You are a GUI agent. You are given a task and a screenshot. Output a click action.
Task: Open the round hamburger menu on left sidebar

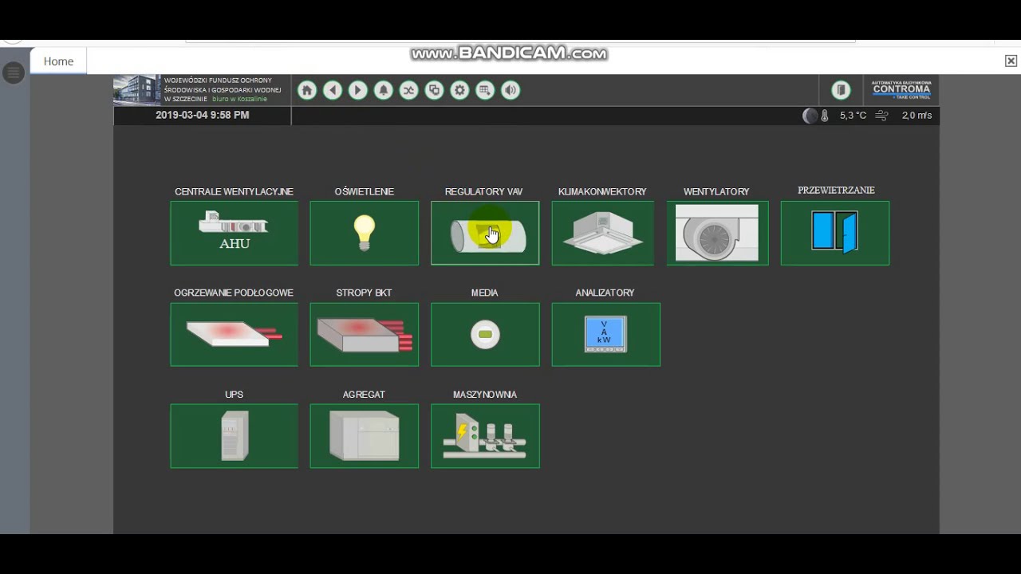pos(14,73)
